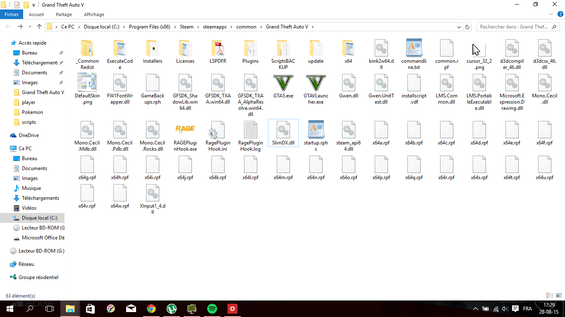This screenshot has width=565, height=317.
Task: Open the address bar history dropdown
Action: 460,27
